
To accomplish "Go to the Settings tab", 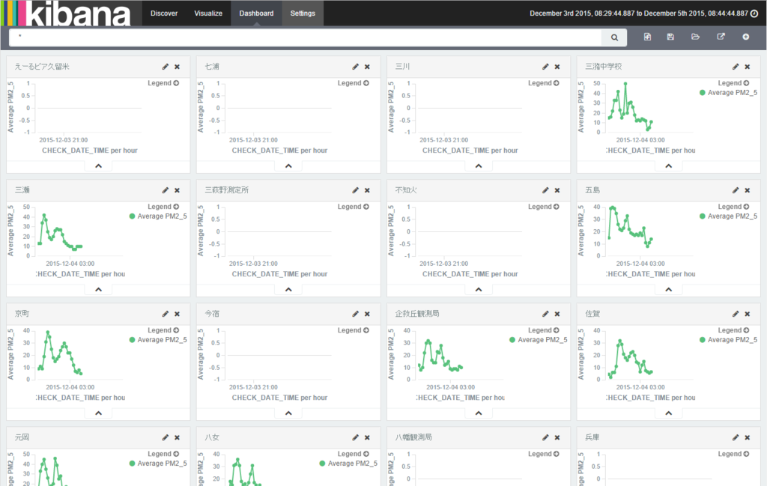I will point(303,13).
